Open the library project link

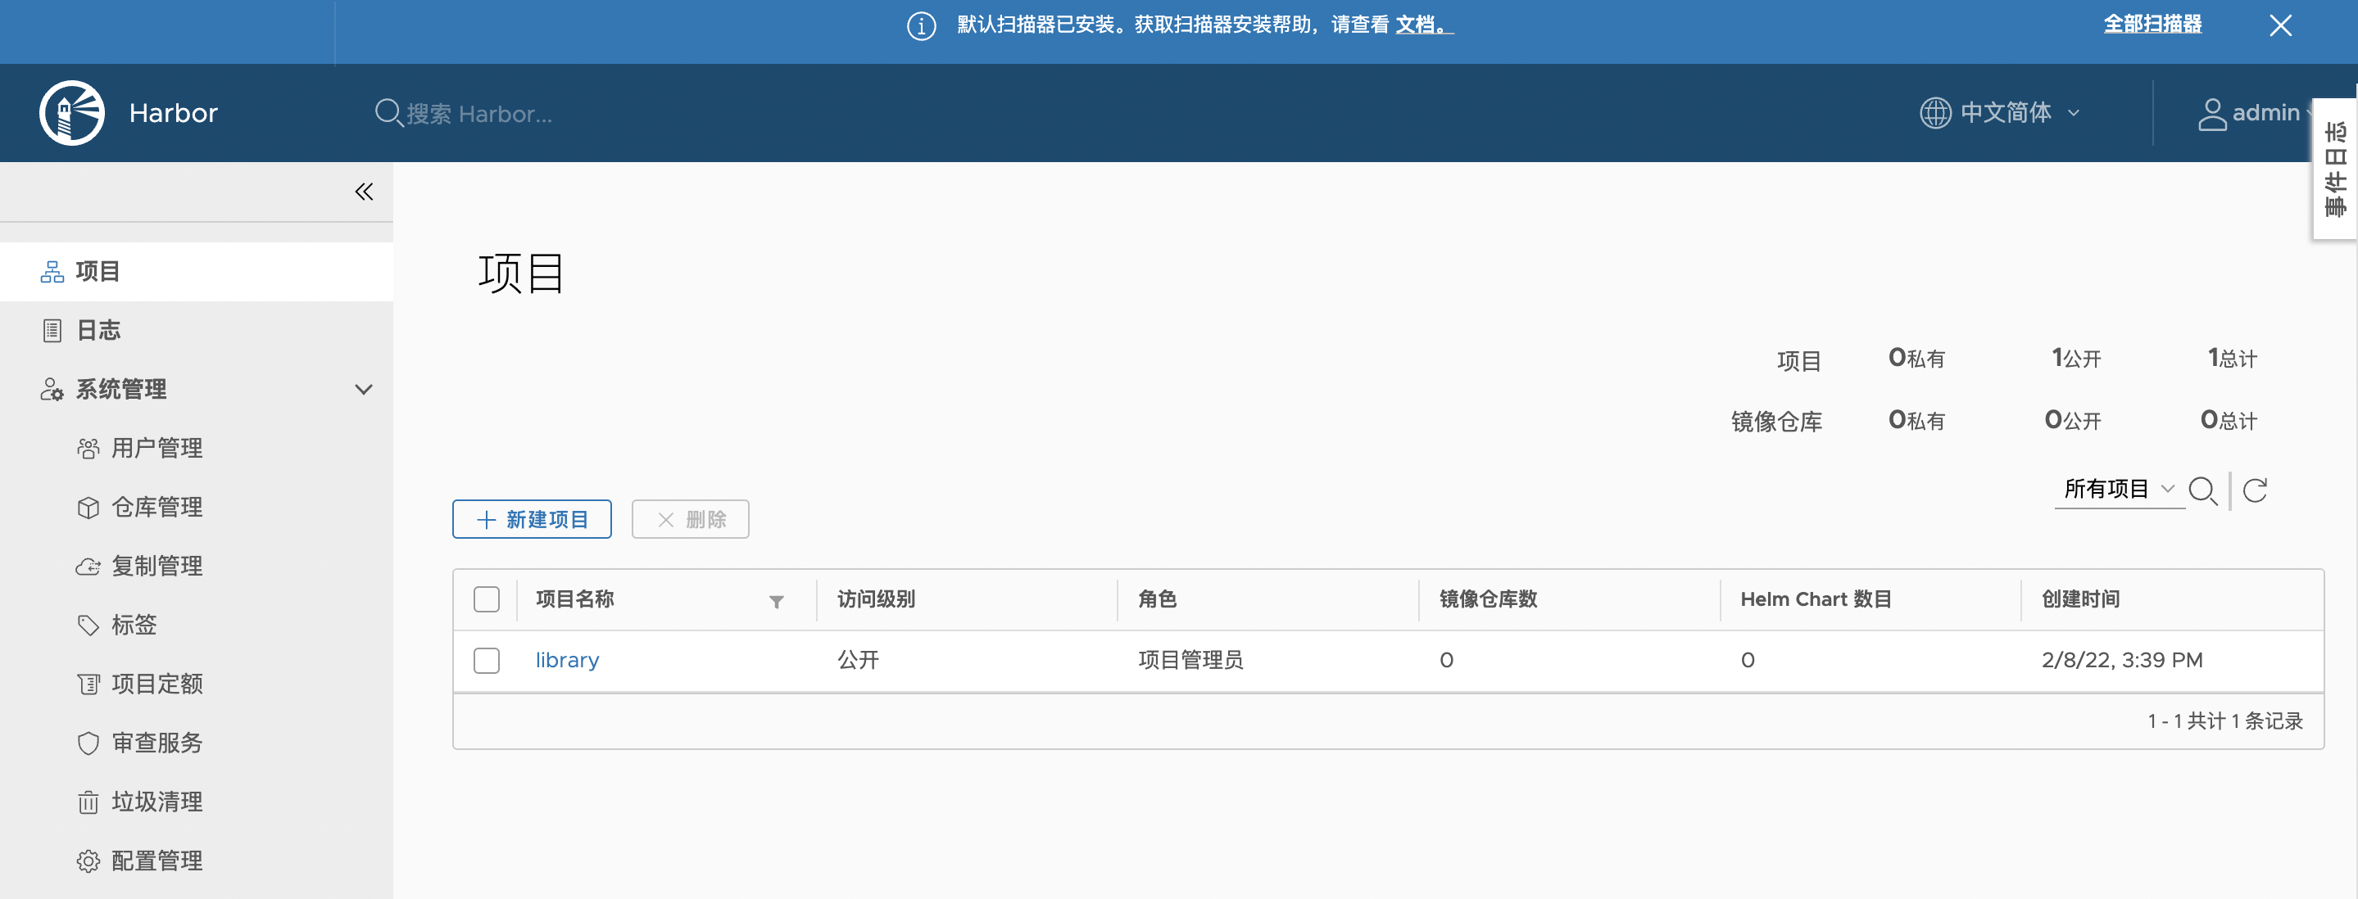point(567,659)
